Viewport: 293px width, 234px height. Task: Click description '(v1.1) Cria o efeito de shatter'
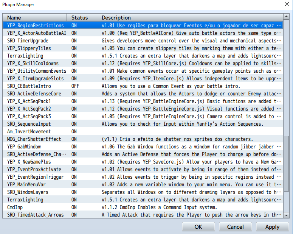(177, 139)
